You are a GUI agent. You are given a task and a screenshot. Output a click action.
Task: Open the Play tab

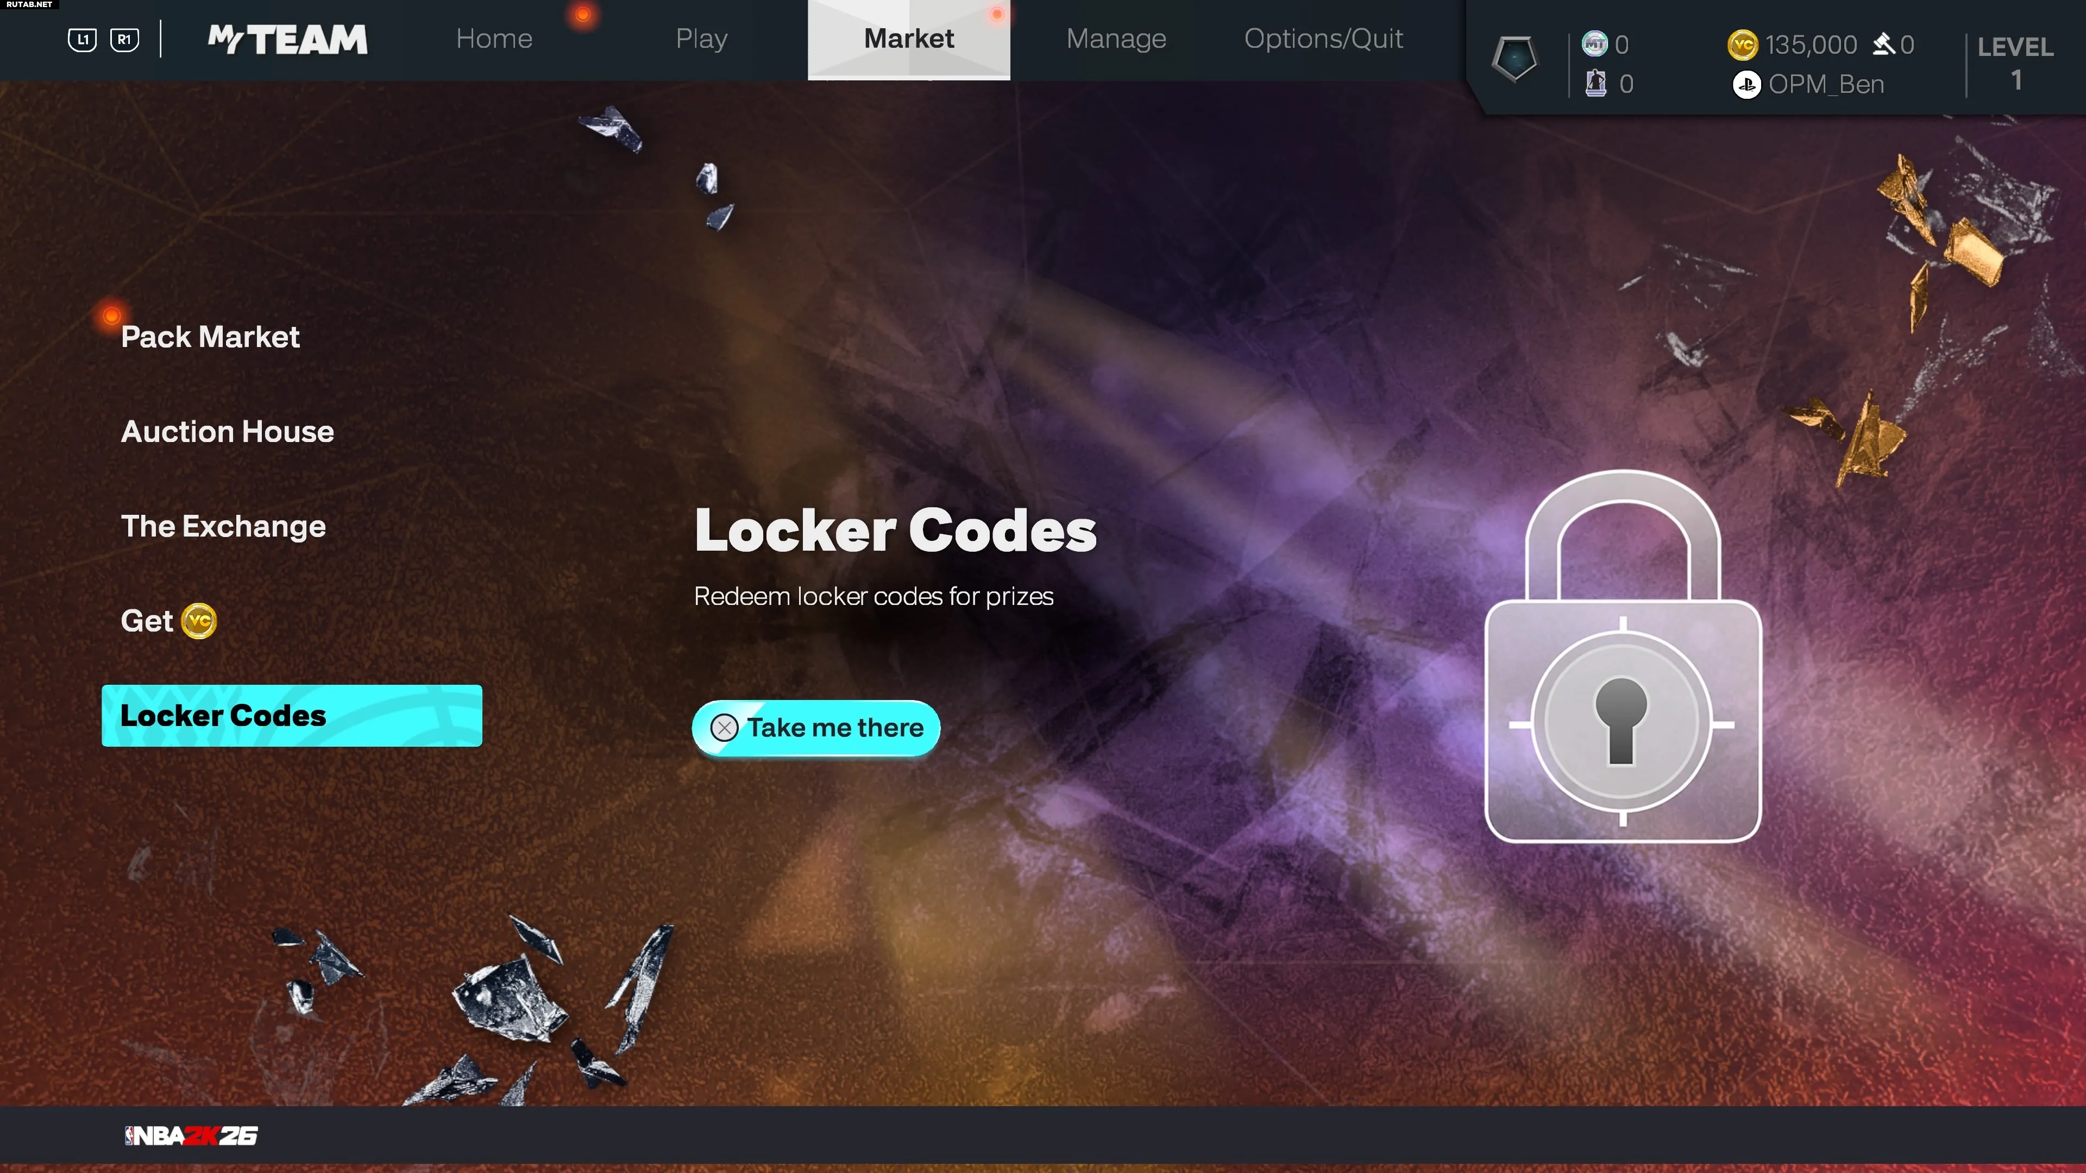(x=701, y=38)
